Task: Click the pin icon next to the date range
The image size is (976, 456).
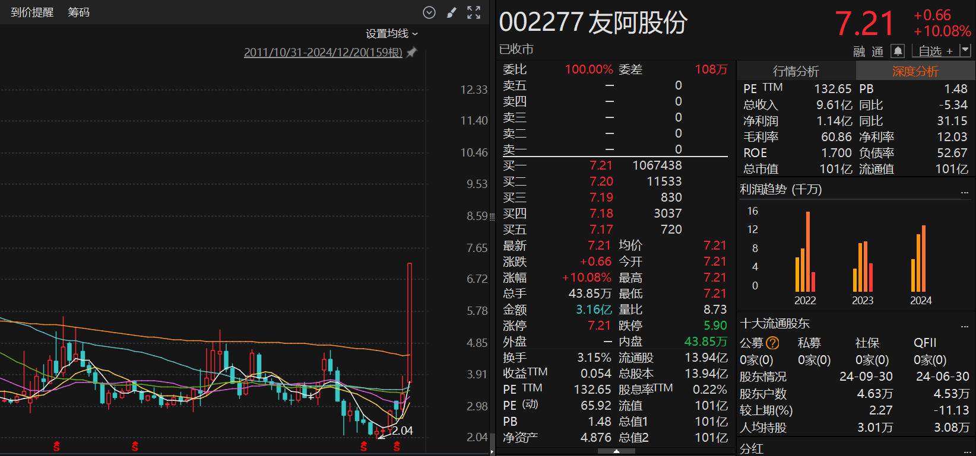Action: [x=411, y=52]
